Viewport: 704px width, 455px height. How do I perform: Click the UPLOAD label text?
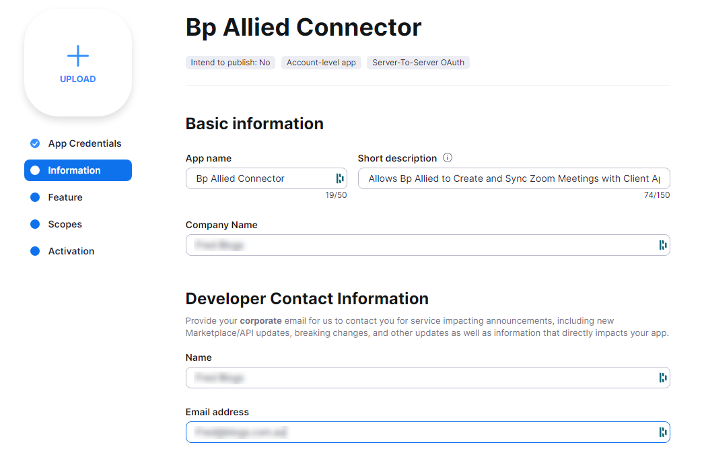coord(77,79)
